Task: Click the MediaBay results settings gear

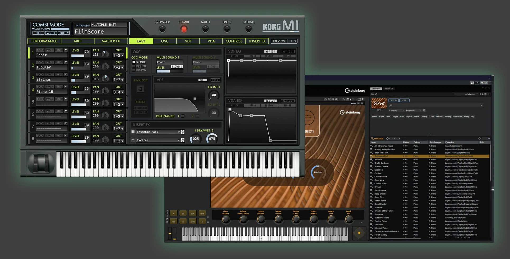Action: click(479, 139)
